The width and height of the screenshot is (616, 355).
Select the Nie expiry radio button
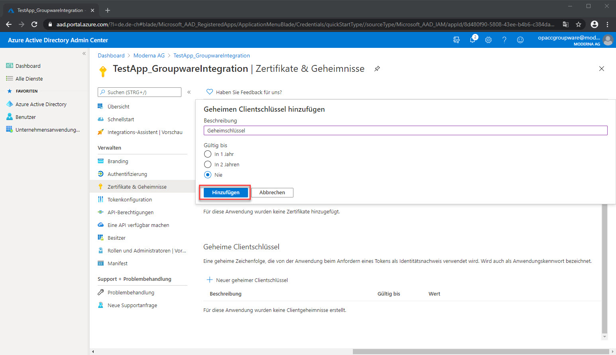(208, 175)
